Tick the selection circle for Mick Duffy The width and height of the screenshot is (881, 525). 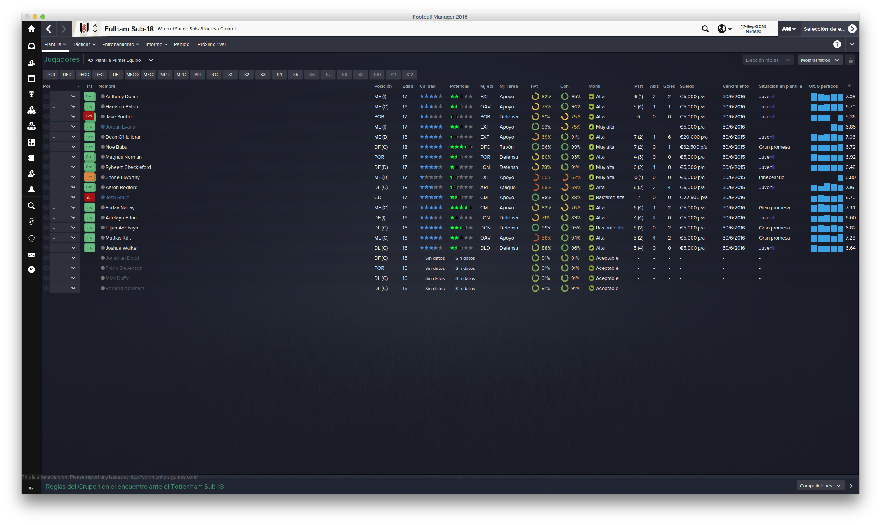tap(46, 278)
